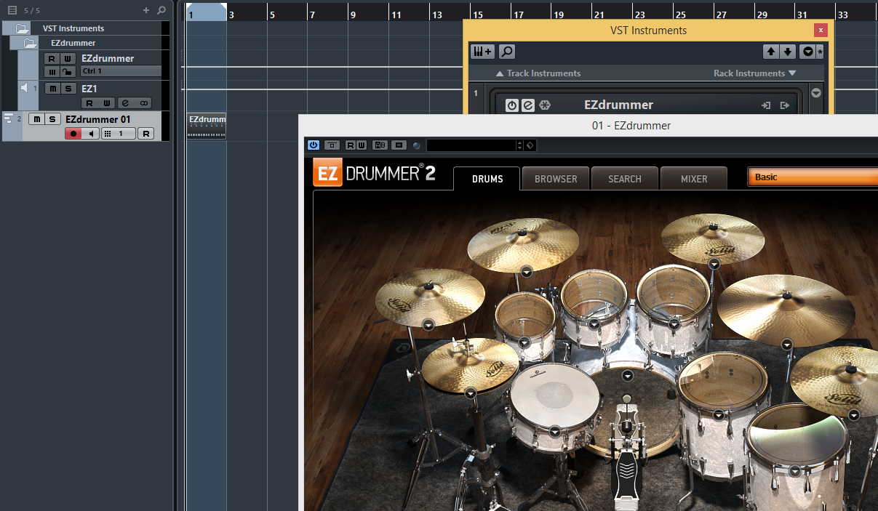Click the preset up/down stepper in plugin header

(519, 145)
